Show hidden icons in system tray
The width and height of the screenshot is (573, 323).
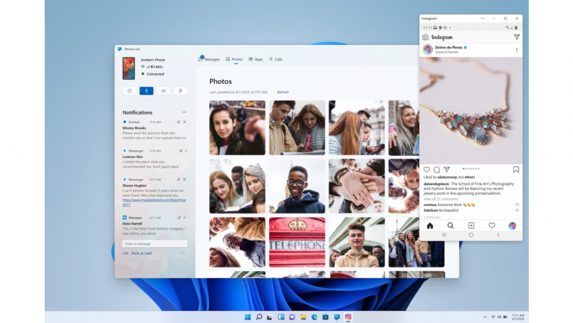(485, 317)
